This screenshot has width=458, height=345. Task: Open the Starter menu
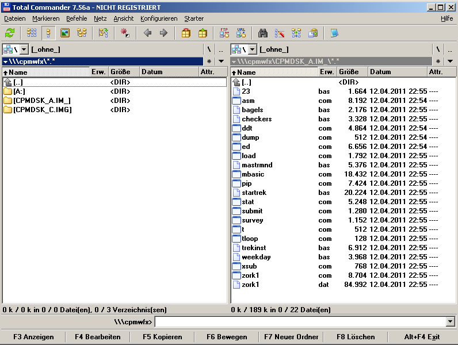194,18
